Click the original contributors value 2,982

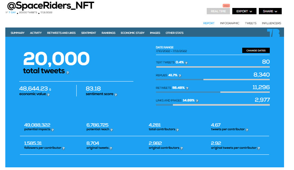click(x=155, y=143)
